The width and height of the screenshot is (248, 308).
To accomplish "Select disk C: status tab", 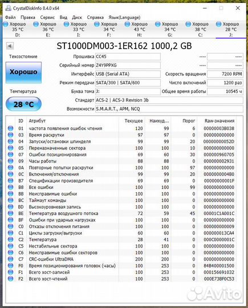I will point(200,30).
